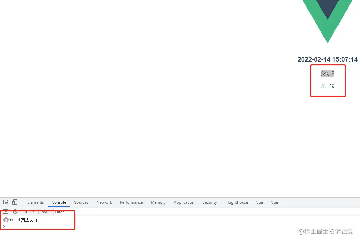This screenshot has height=242, width=360.
Task: Toggle the live expression eye icon
Action: pos(45,212)
